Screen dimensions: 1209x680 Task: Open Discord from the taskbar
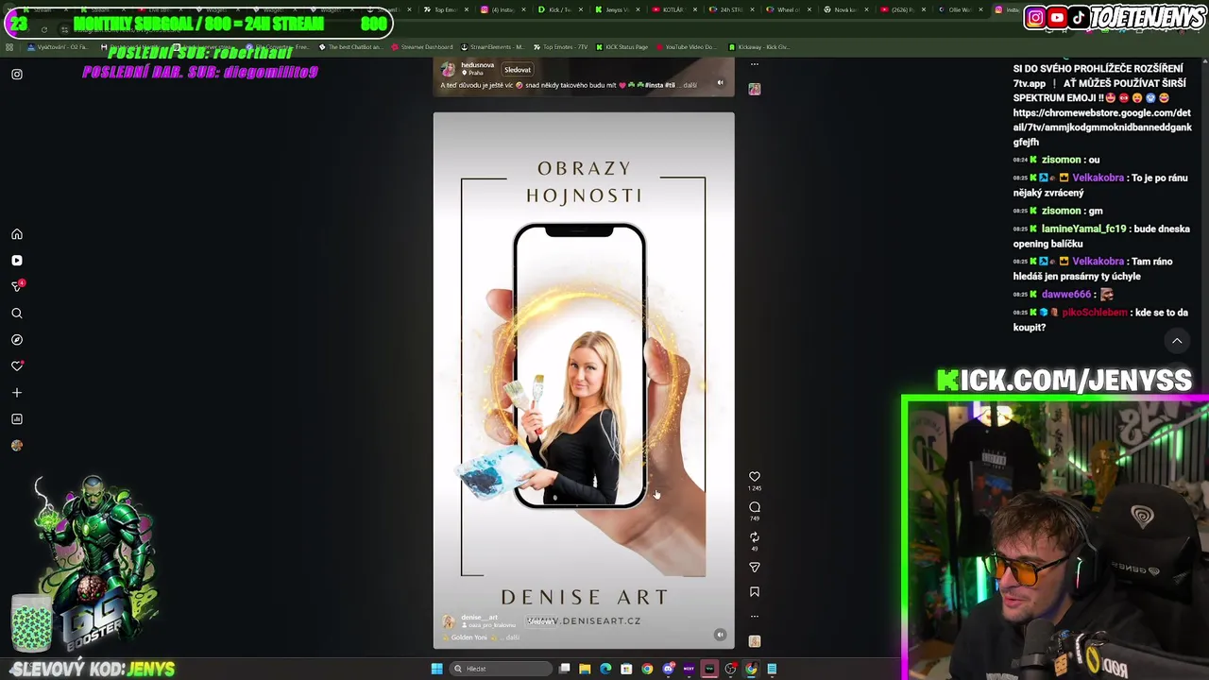click(668, 669)
